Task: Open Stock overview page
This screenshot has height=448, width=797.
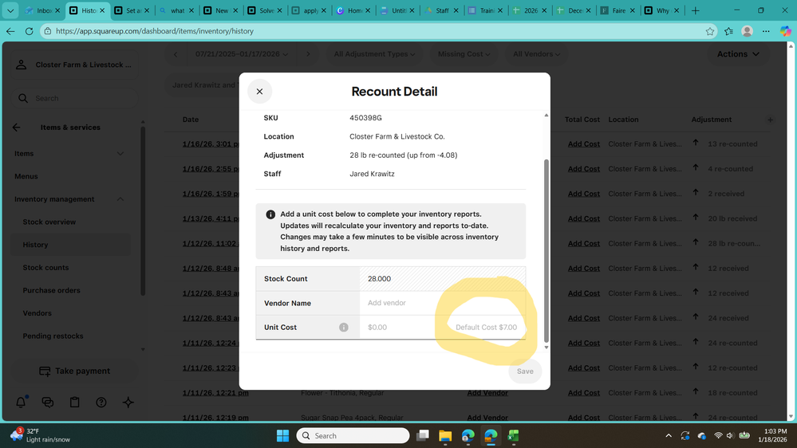Action: (49, 222)
